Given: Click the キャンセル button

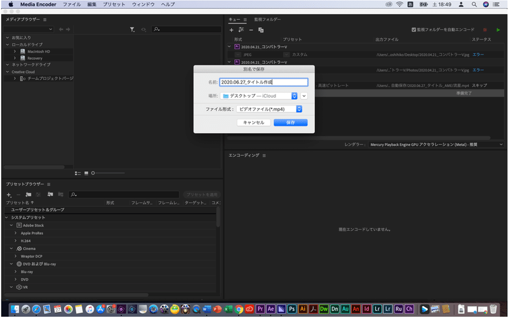Looking at the screenshot, I should tap(253, 123).
